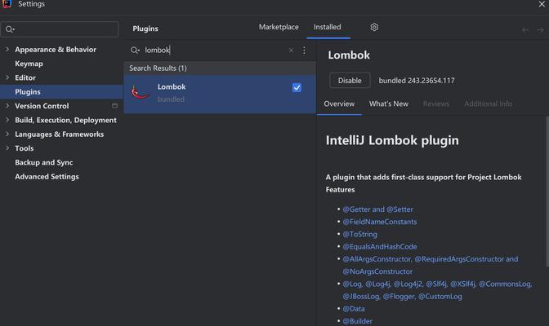The width and height of the screenshot is (549, 326).
Task: Click the back navigation arrow
Action: pyautogui.click(x=524, y=30)
